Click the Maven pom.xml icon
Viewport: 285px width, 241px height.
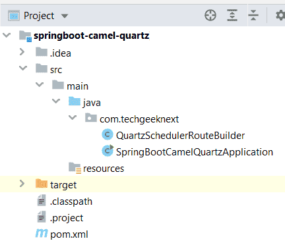click(42, 233)
